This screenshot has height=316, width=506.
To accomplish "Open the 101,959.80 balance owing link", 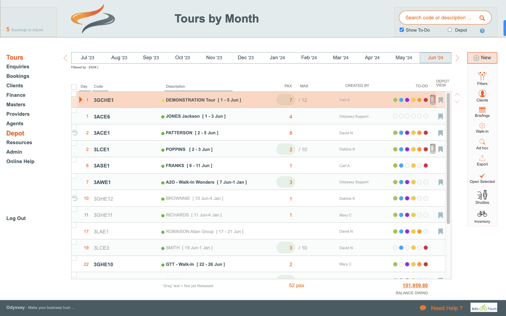I will [x=415, y=286].
